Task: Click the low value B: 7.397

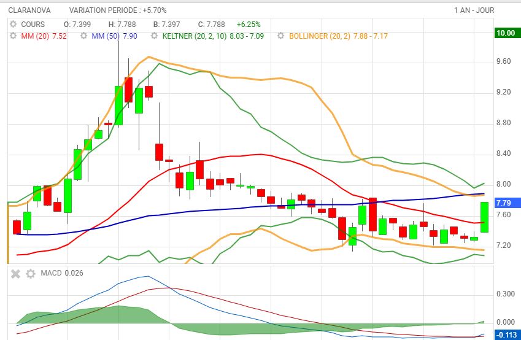Action: pos(166,25)
